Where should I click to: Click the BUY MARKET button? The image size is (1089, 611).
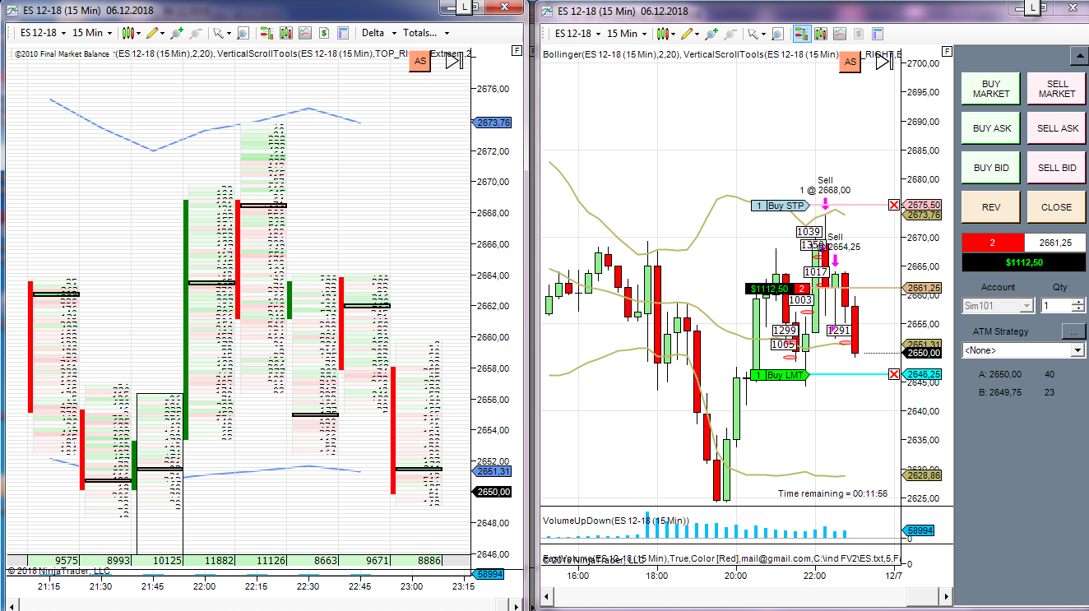[x=991, y=89]
